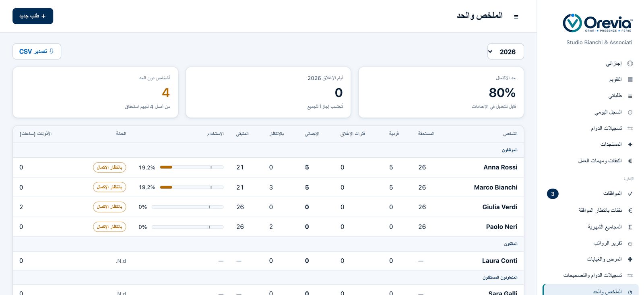The width and height of the screenshot is (644, 295).
Task: Click the تسجيلات الدوام arrows icon
Action: pos(630,128)
